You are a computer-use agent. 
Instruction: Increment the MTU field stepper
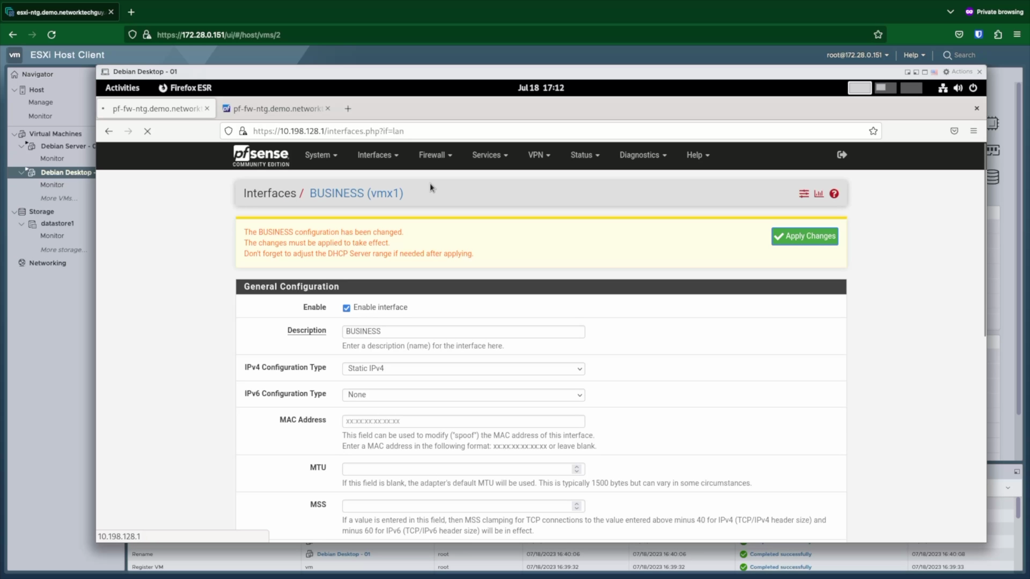[x=577, y=467]
